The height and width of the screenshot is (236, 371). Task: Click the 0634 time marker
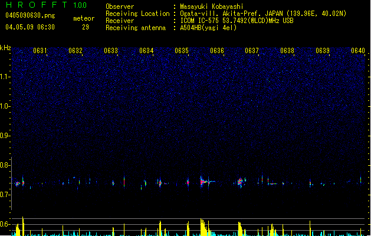point(146,51)
